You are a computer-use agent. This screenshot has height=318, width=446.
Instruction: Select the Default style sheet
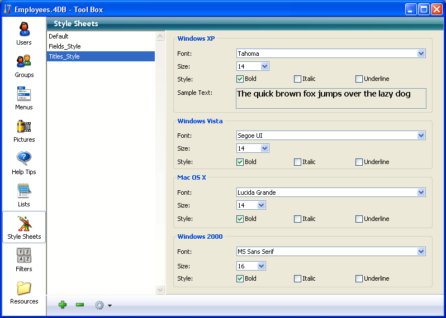coord(59,36)
